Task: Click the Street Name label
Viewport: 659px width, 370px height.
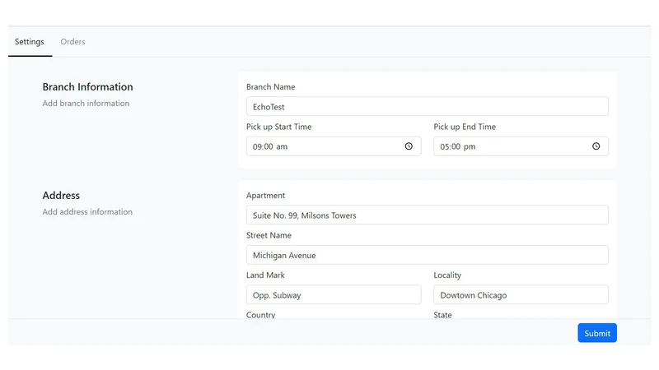Action: (269, 235)
